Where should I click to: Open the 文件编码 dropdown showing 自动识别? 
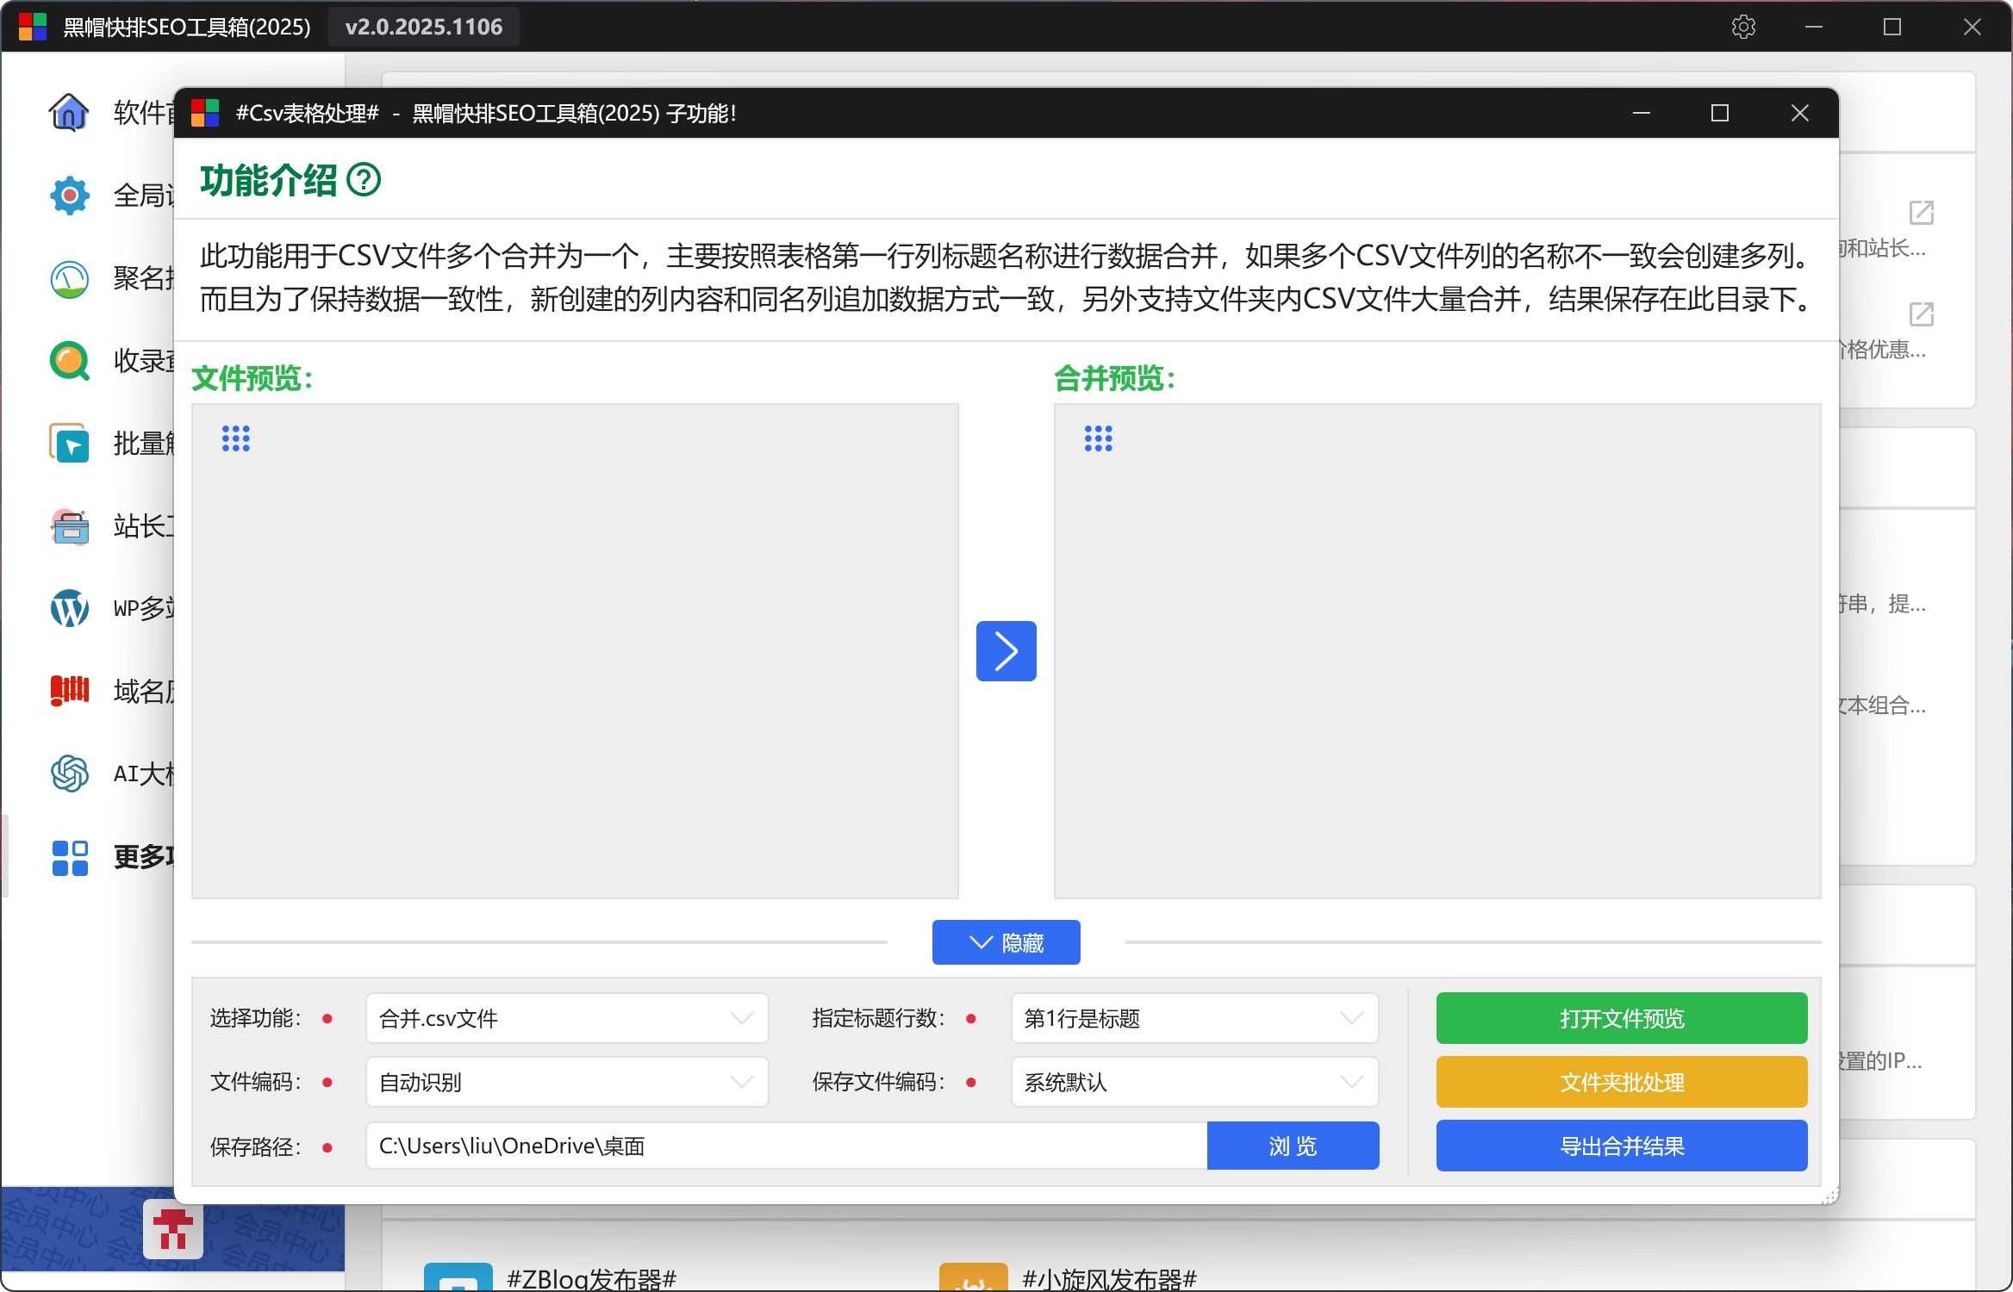[566, 1082]
